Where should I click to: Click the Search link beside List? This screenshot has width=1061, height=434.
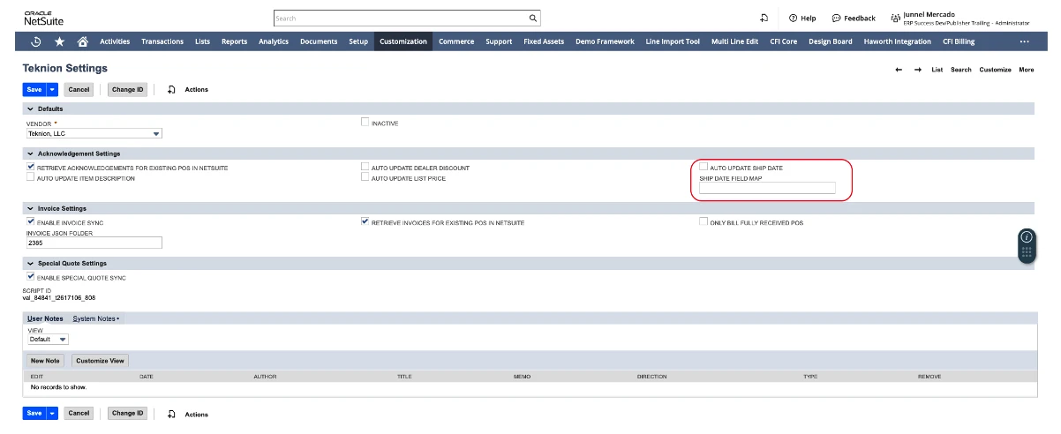pos(961,69)
